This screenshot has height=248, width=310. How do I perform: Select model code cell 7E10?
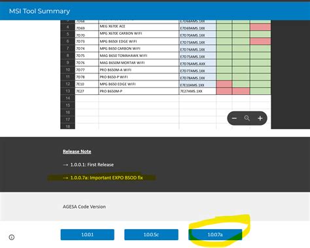click(87, 84)
